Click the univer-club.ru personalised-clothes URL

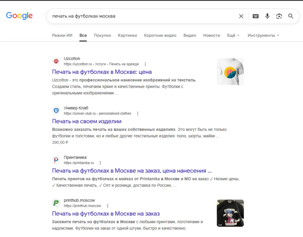(98, 114)
